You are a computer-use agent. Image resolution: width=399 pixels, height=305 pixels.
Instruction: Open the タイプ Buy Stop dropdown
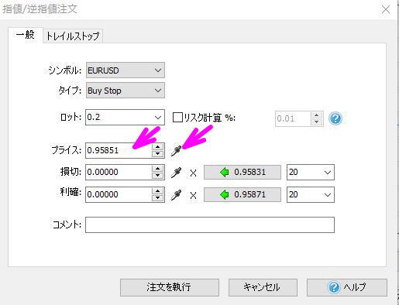tap(126, 91)
